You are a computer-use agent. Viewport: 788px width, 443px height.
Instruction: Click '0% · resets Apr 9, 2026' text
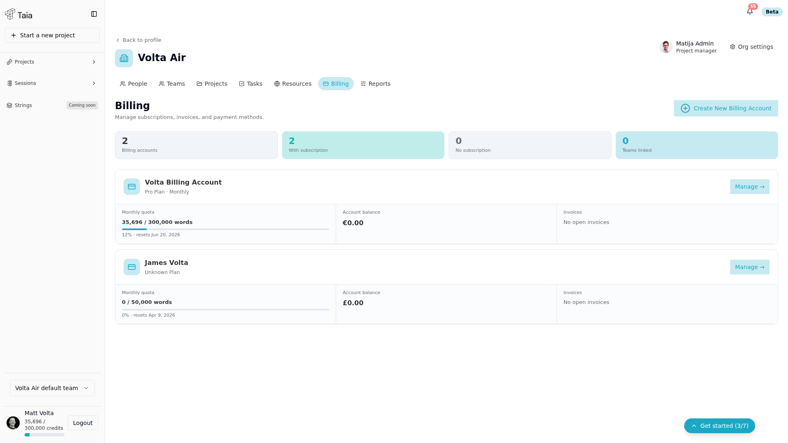click(x=149, y=315)
